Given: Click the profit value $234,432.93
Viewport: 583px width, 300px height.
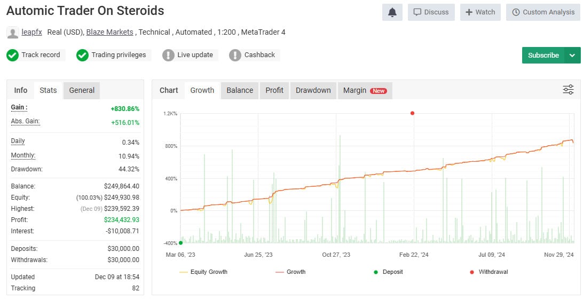Looking at the screenshot, I should coord(122,220).
